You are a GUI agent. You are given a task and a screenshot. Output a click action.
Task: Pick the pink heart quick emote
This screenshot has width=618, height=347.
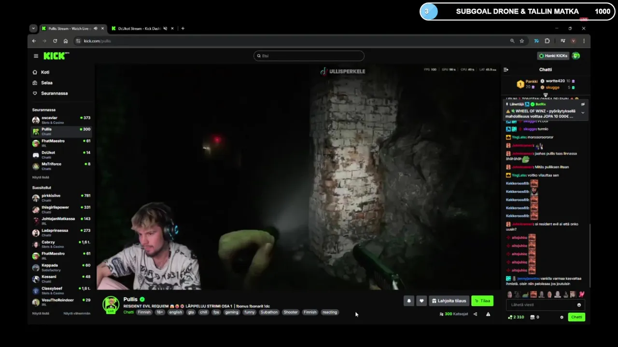[581, 294]
